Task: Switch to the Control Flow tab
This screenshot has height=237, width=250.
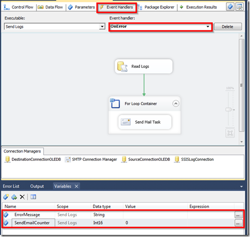Action: tap(18, 7)
